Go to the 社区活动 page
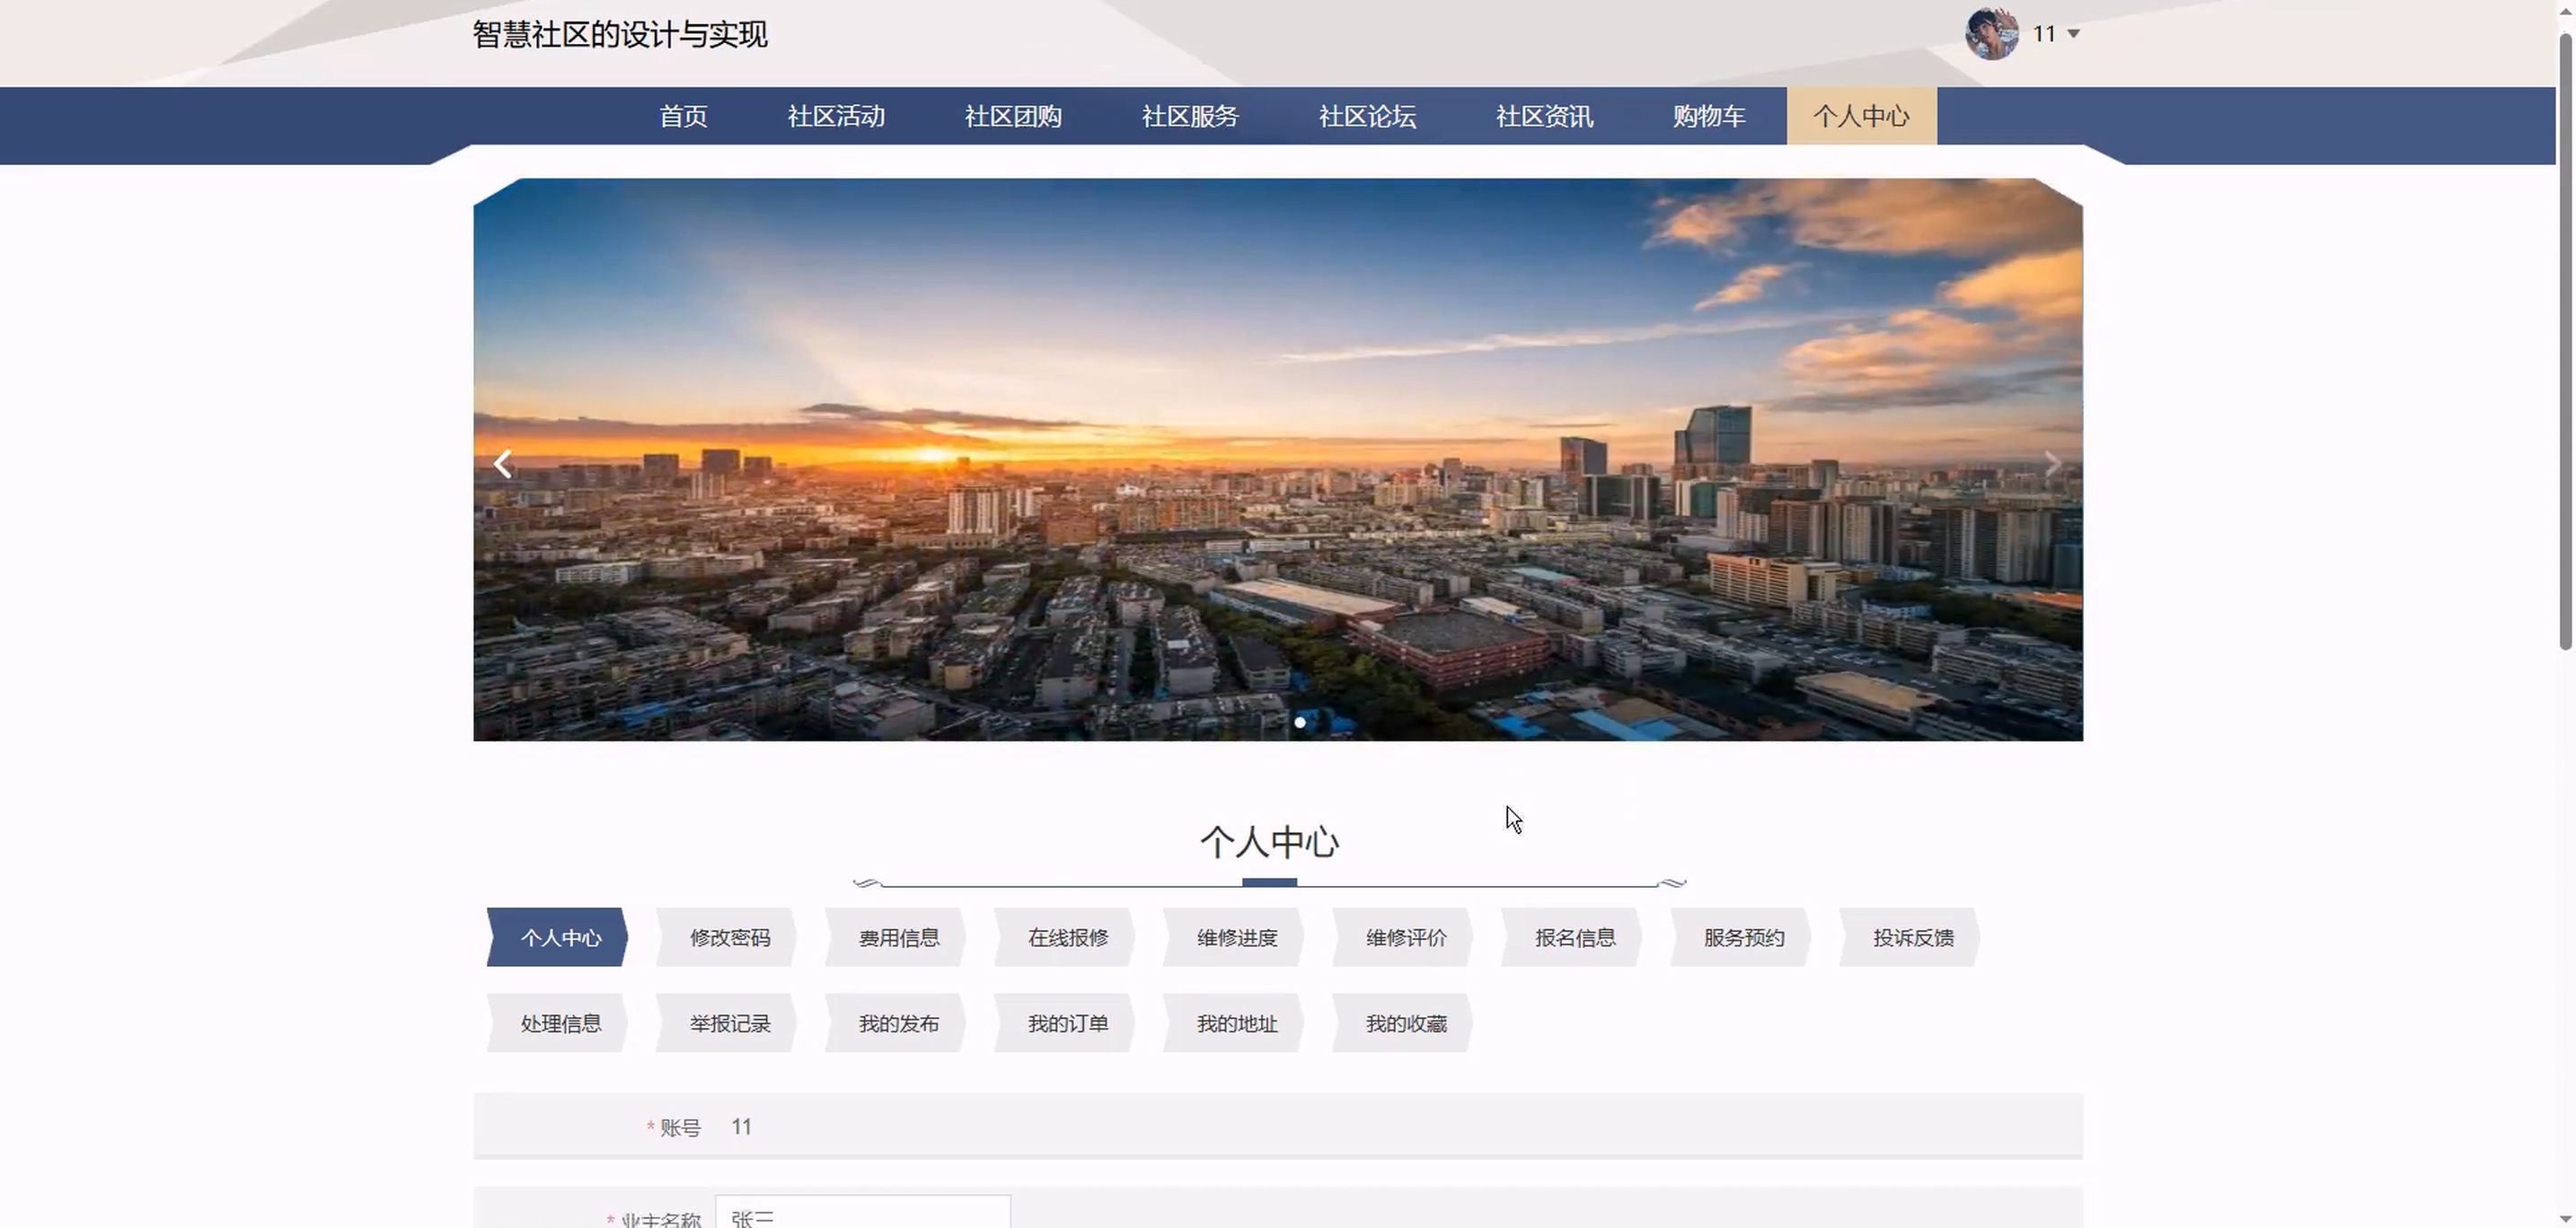 click(836, 117)
